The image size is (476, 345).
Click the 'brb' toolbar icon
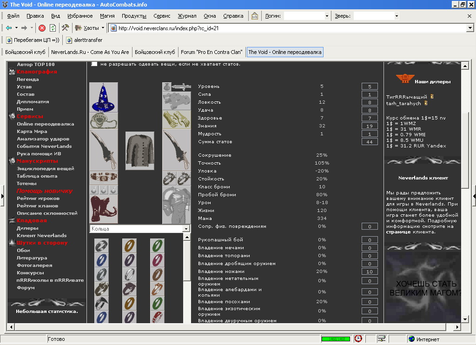point(254,16)
